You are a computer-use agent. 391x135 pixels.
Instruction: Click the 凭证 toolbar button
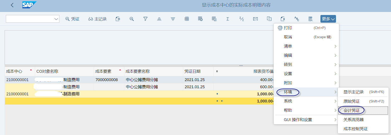pyautogui.click(x=72, y=19)
